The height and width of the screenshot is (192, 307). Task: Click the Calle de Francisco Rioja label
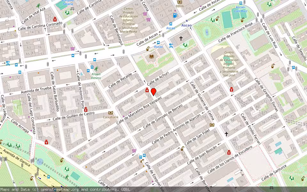(235, 32)
